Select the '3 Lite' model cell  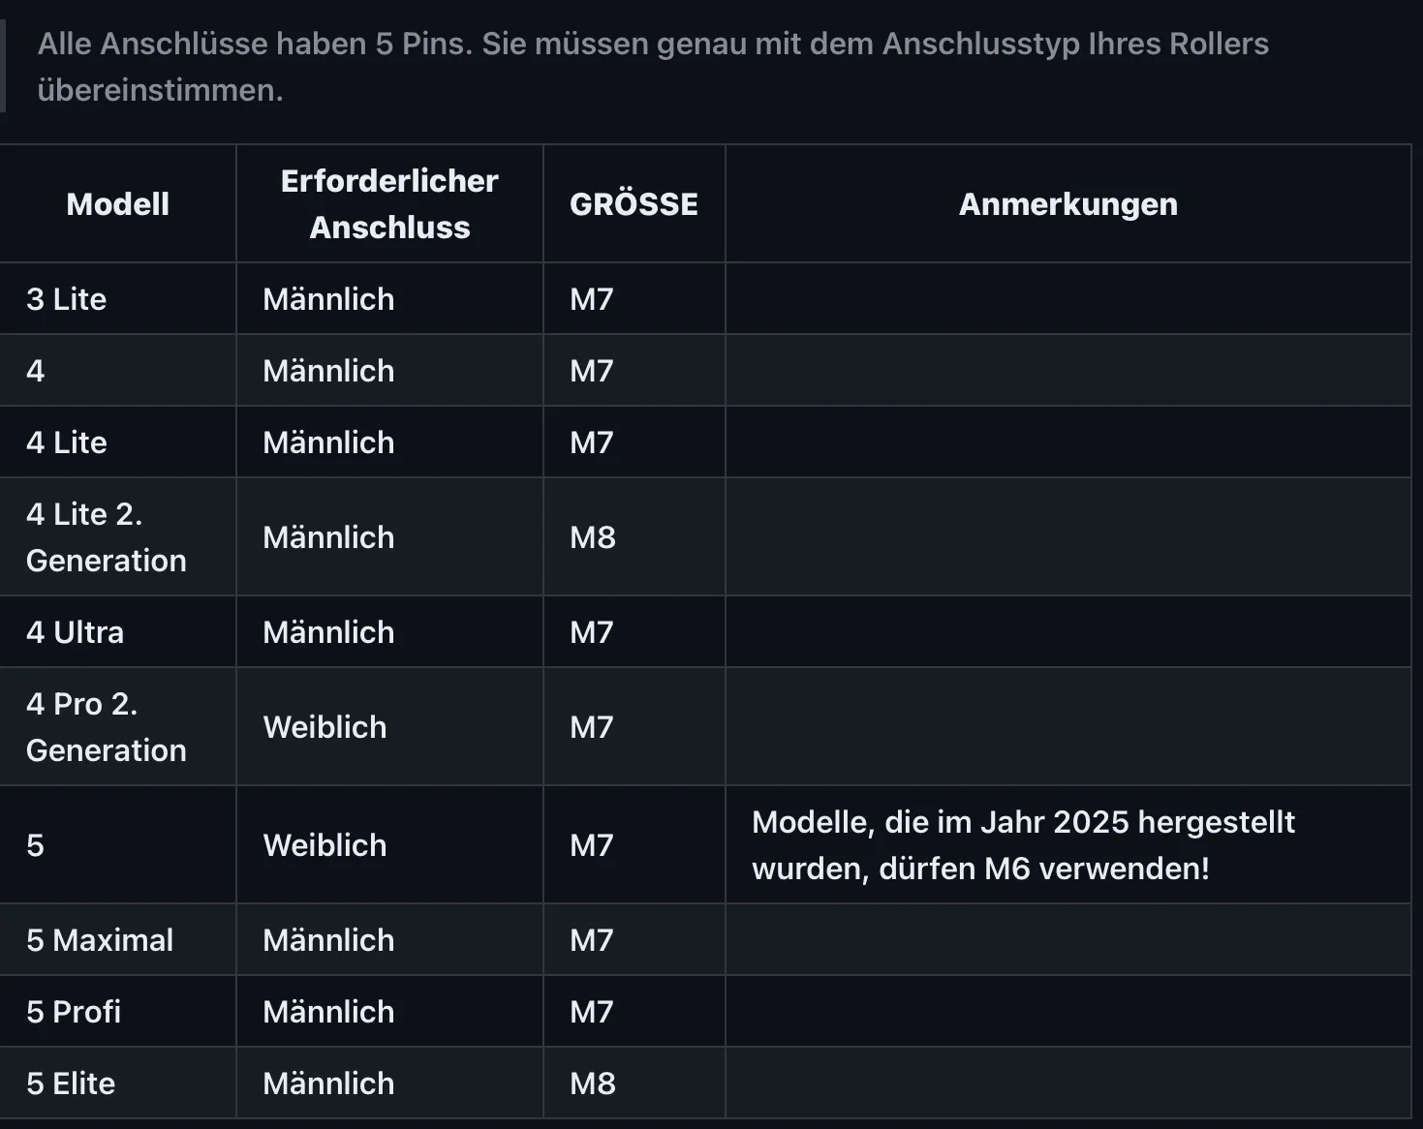pyautogui.click(x=67, y=299)
